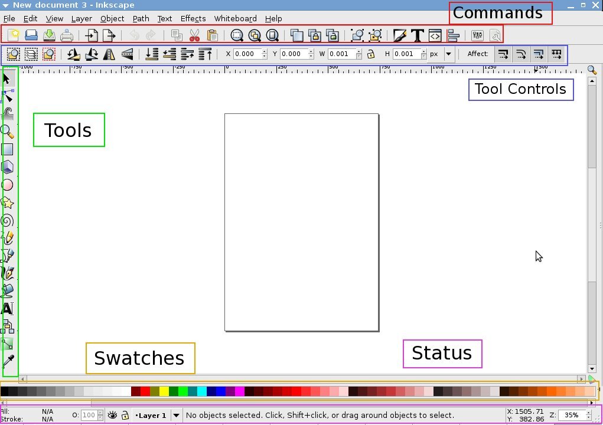
Task: Open the Edit menu
Action: [x=30, y=18]
